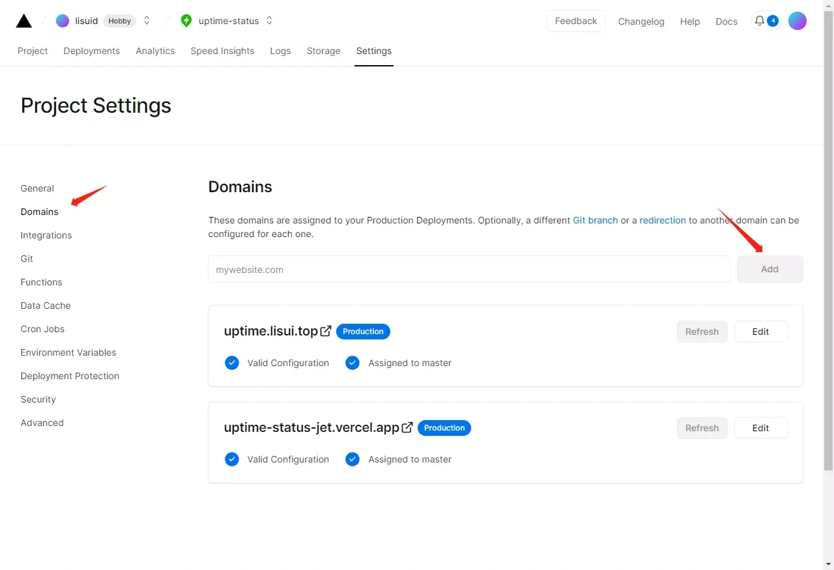The width and height of the screenshot is (834, 570).
Task: Click external-link icon beside uptime.lisui.top
Action: [x=326, y=331]
